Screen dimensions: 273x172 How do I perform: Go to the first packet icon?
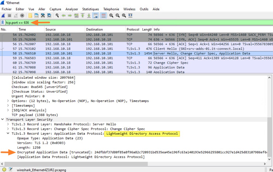pos(82,16)
